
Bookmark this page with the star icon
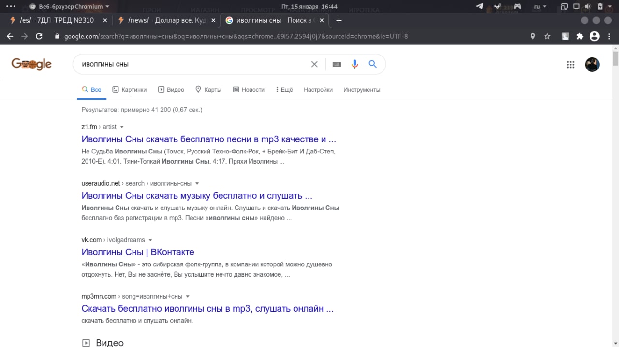coord(547,36)
